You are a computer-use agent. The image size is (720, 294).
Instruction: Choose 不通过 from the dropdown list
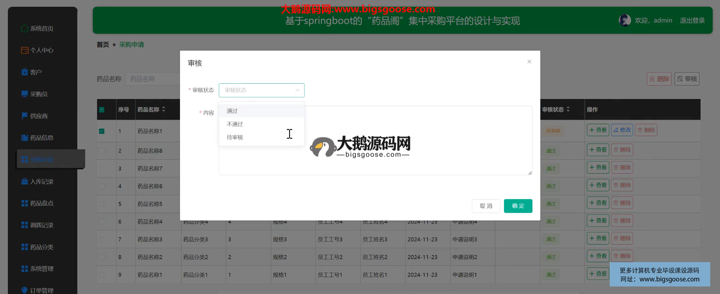[235, 124]
